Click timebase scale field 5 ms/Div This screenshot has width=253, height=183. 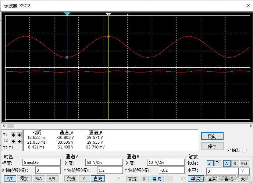click(x=42, y=162)
